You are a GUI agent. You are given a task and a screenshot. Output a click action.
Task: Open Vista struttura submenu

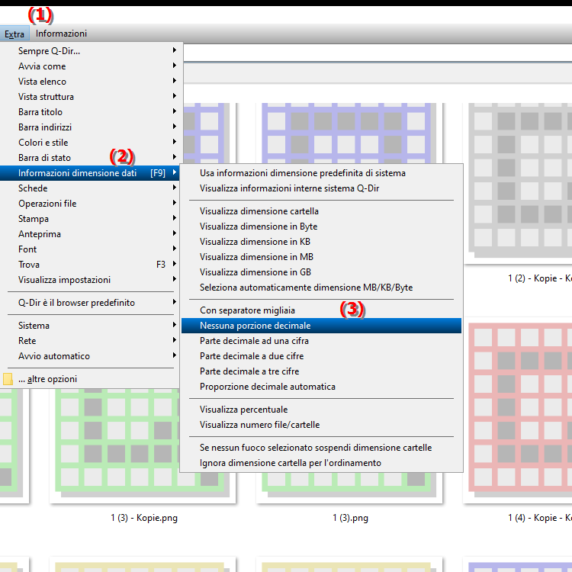click(90, 97)
